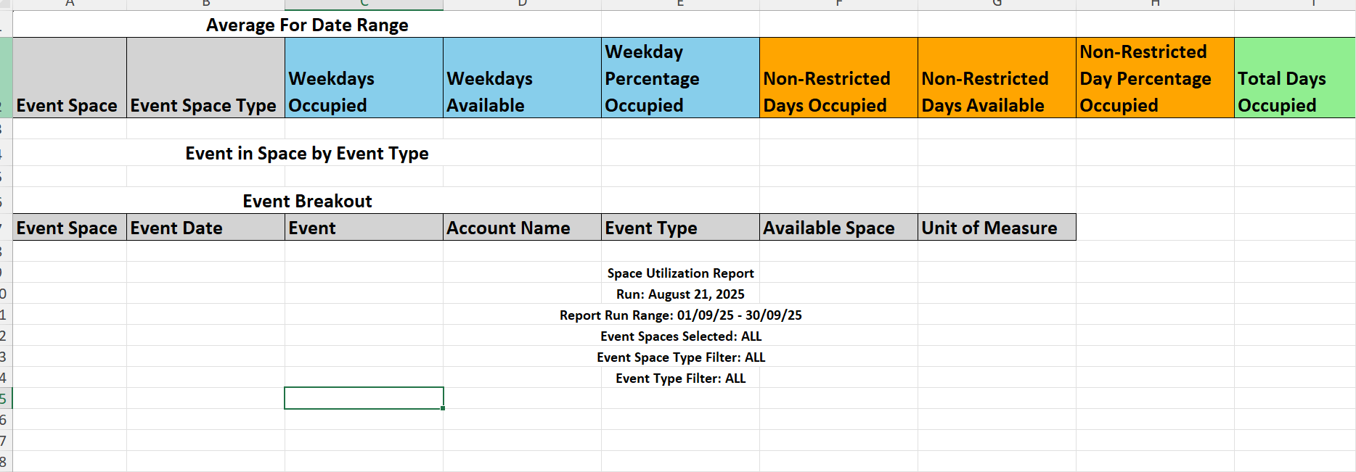Select the blue 'Weekdays Occupied' header cell
Viewport: 1356px width, 472px height.
(x=364, y=78)
